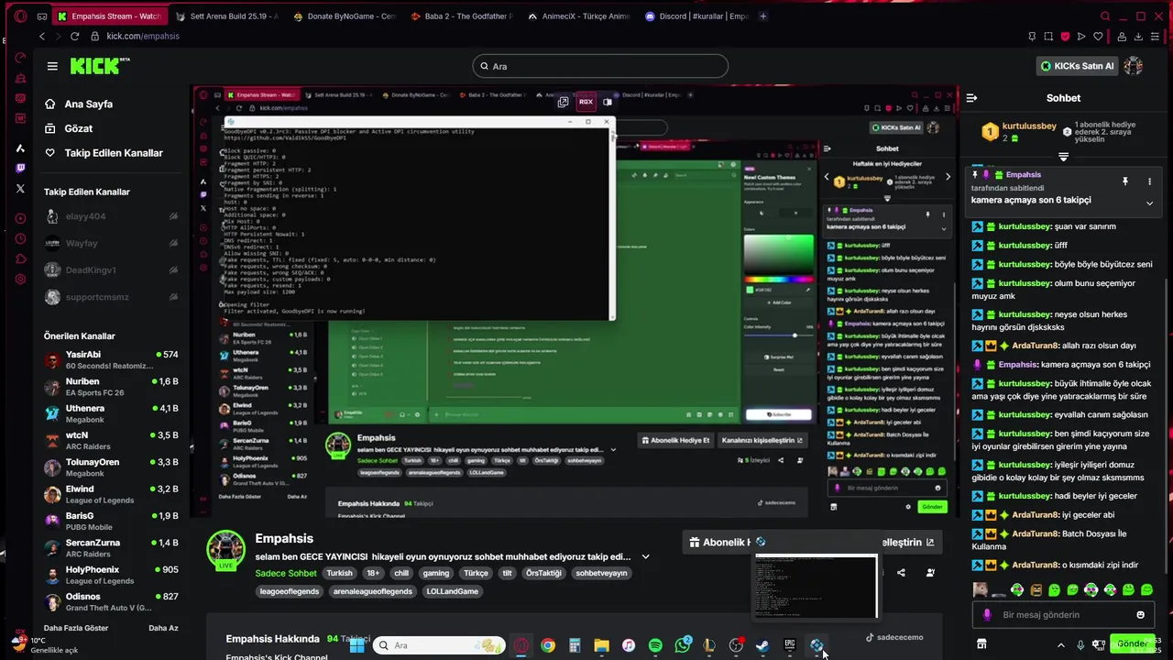Switch to Discord #kurallar browser tab
Image resolution: width=1173 pixels, height=660 pixels.
(x=696, y=16)
